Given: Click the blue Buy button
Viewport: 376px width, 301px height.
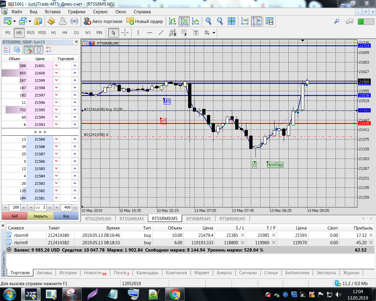Looking at the screenshot, I should pos(66,216).
